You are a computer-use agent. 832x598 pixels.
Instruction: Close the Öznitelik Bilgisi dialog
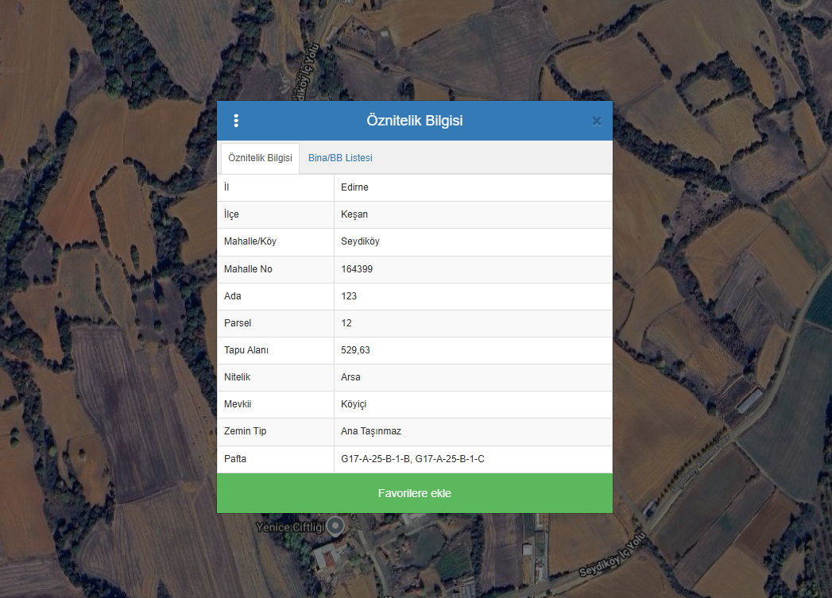[x=597, y=121]
